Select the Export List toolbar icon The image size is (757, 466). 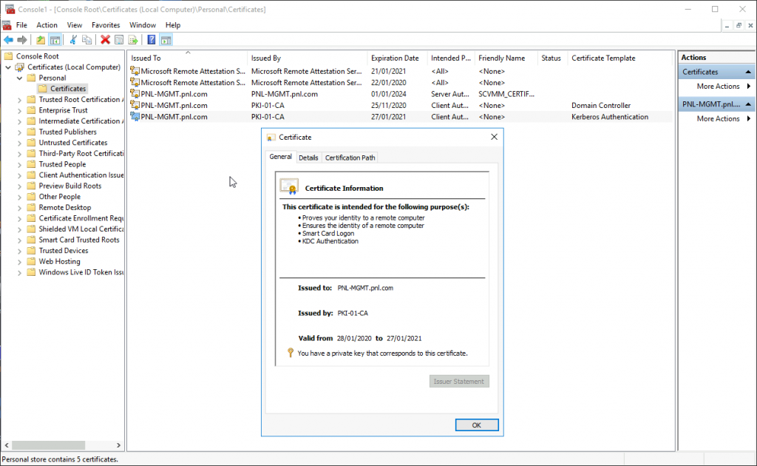[135, 39]
